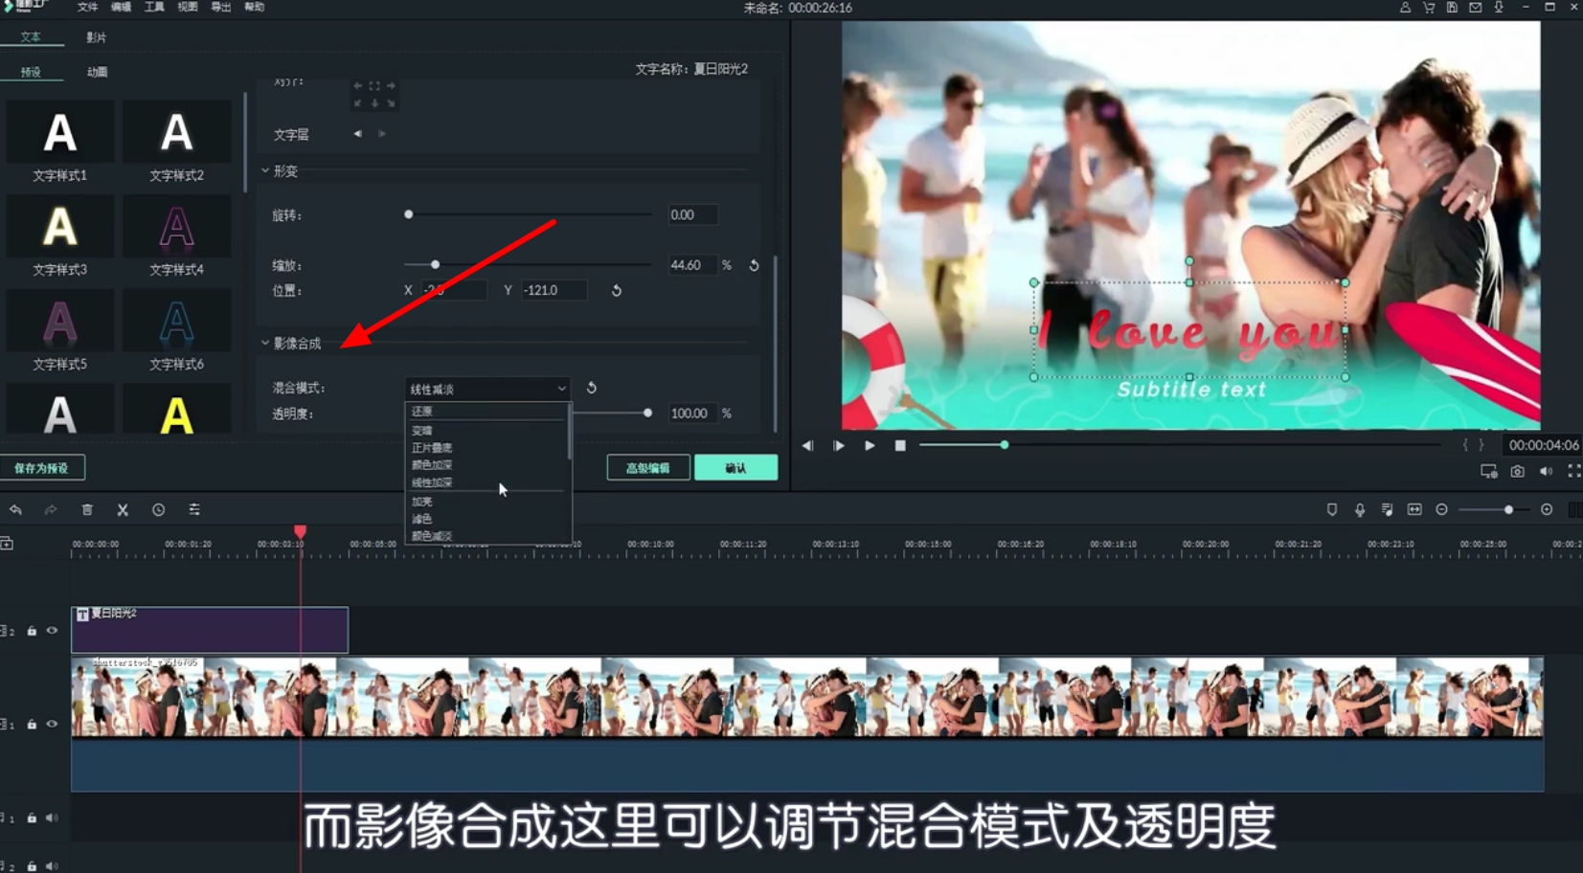Viewport: 1583px width, 873px height.
Task: Adjust the 旋转 rotation slider handle
Action: (x=409, y=214)
